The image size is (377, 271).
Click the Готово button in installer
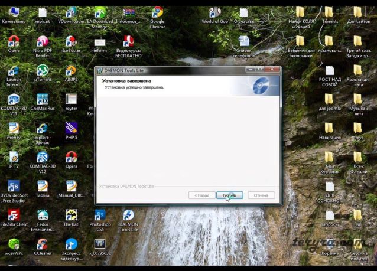coord(230,195)
